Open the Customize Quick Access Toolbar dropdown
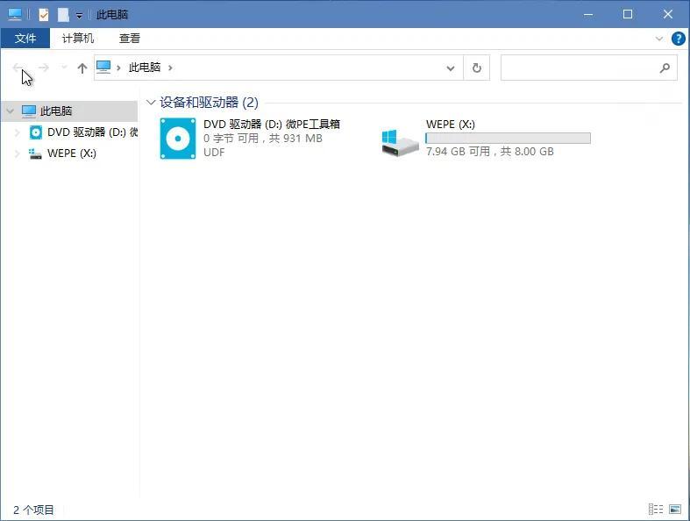The width and height of the screenshot is (690, 521). pos(79,16)
